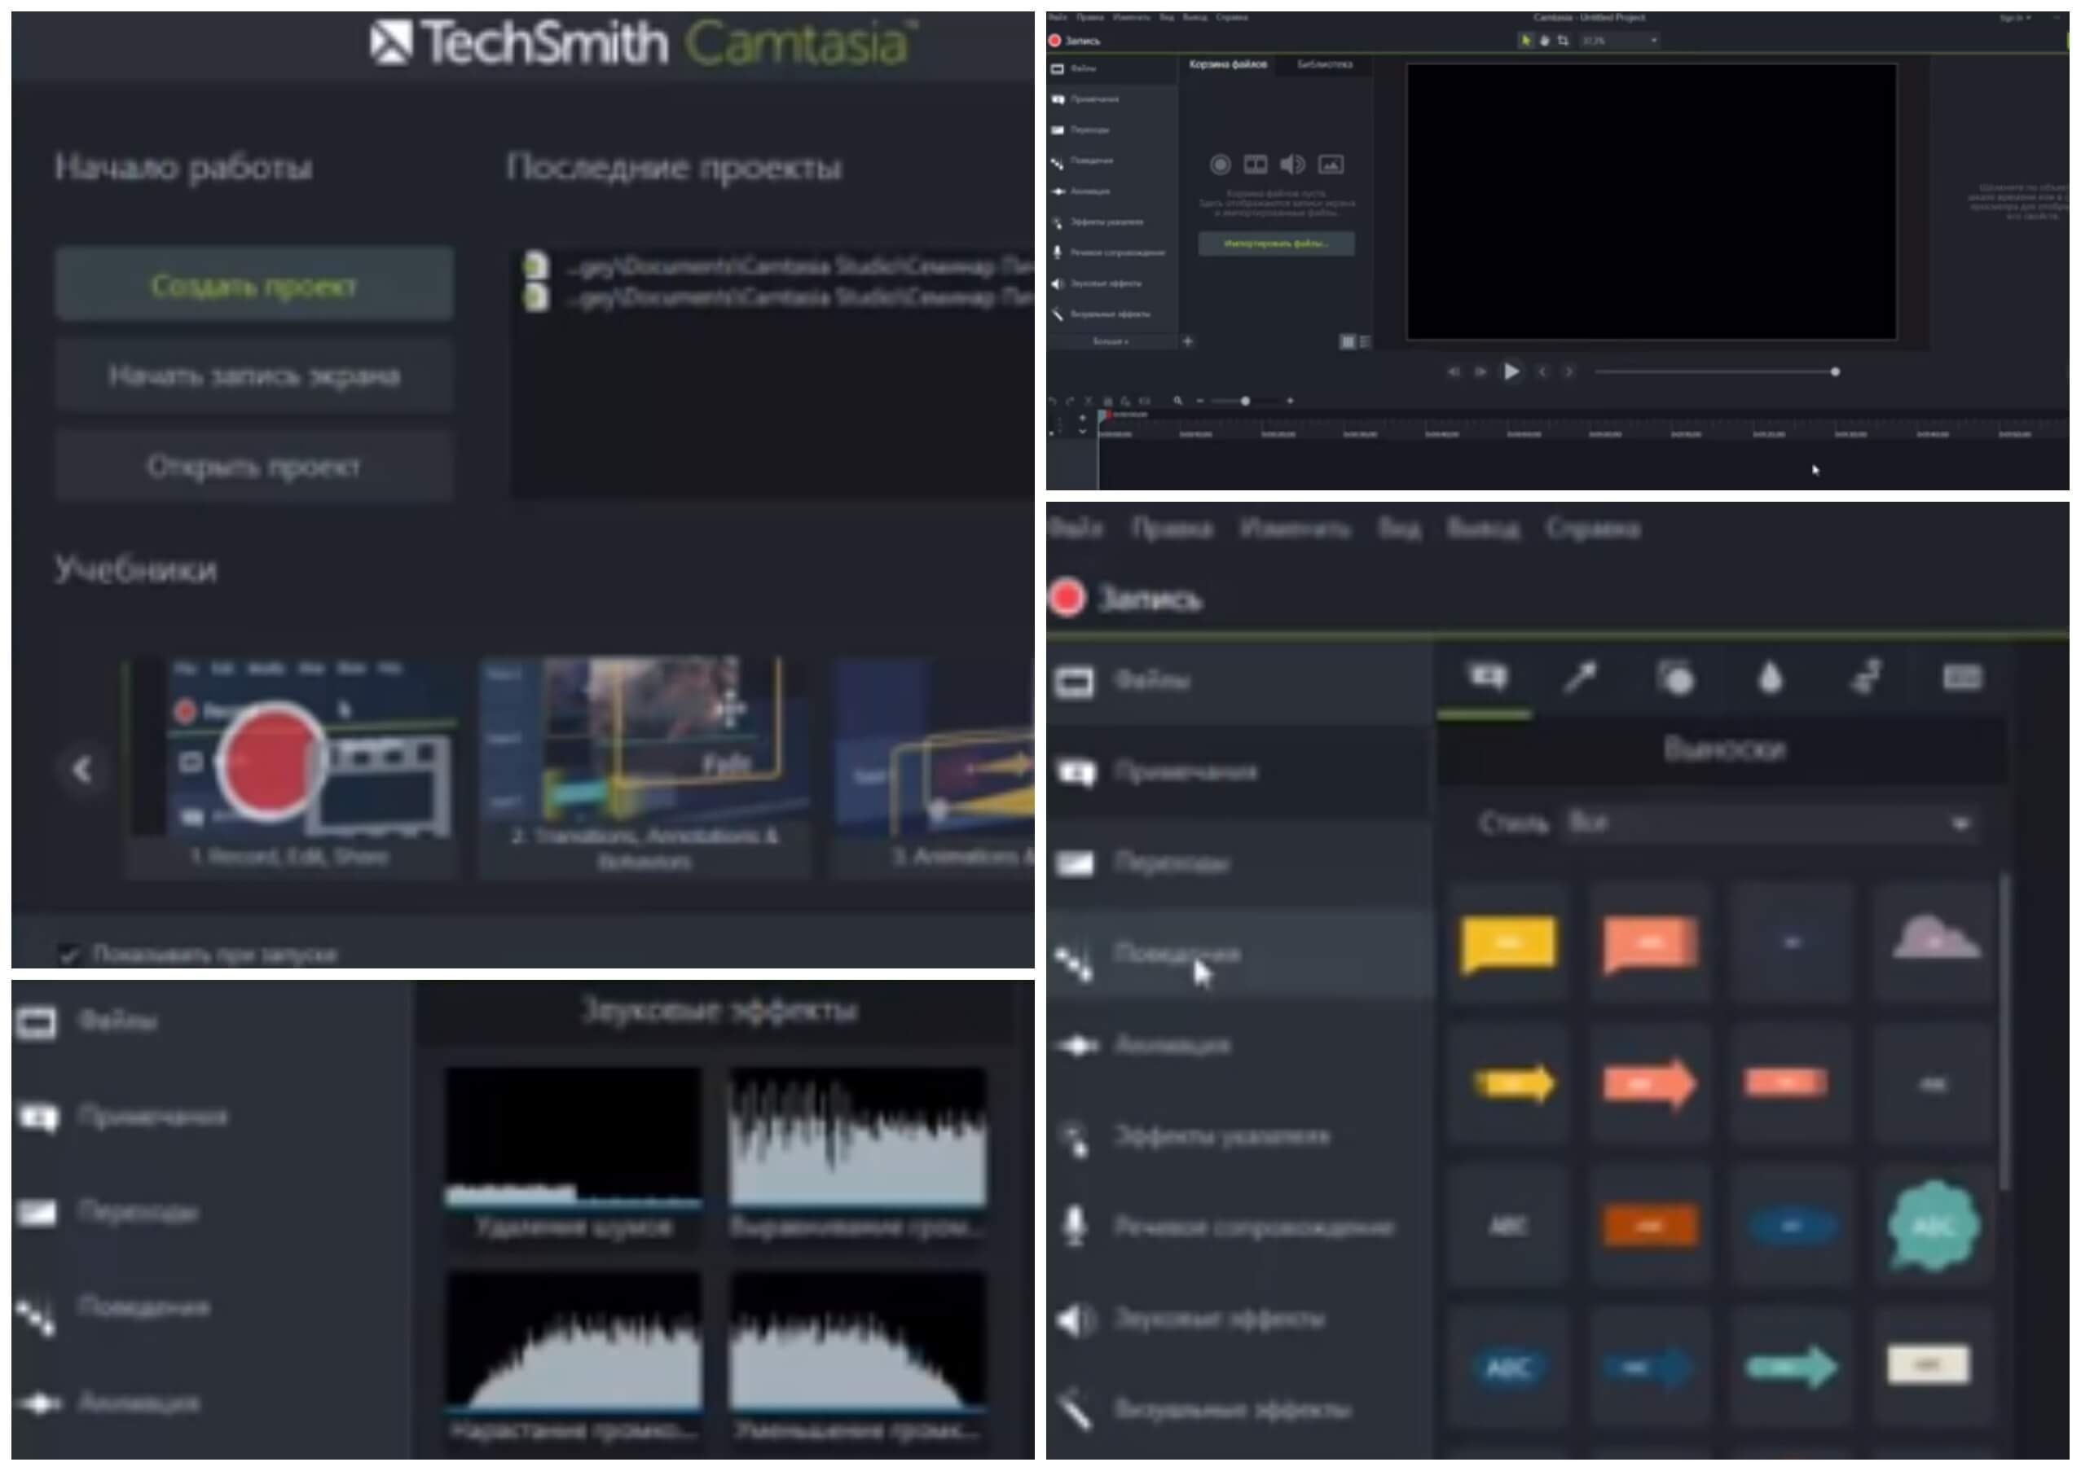Click the Создать проект button
Image resolution: width=2081 pixels, height=1471 pixels.
253,284
